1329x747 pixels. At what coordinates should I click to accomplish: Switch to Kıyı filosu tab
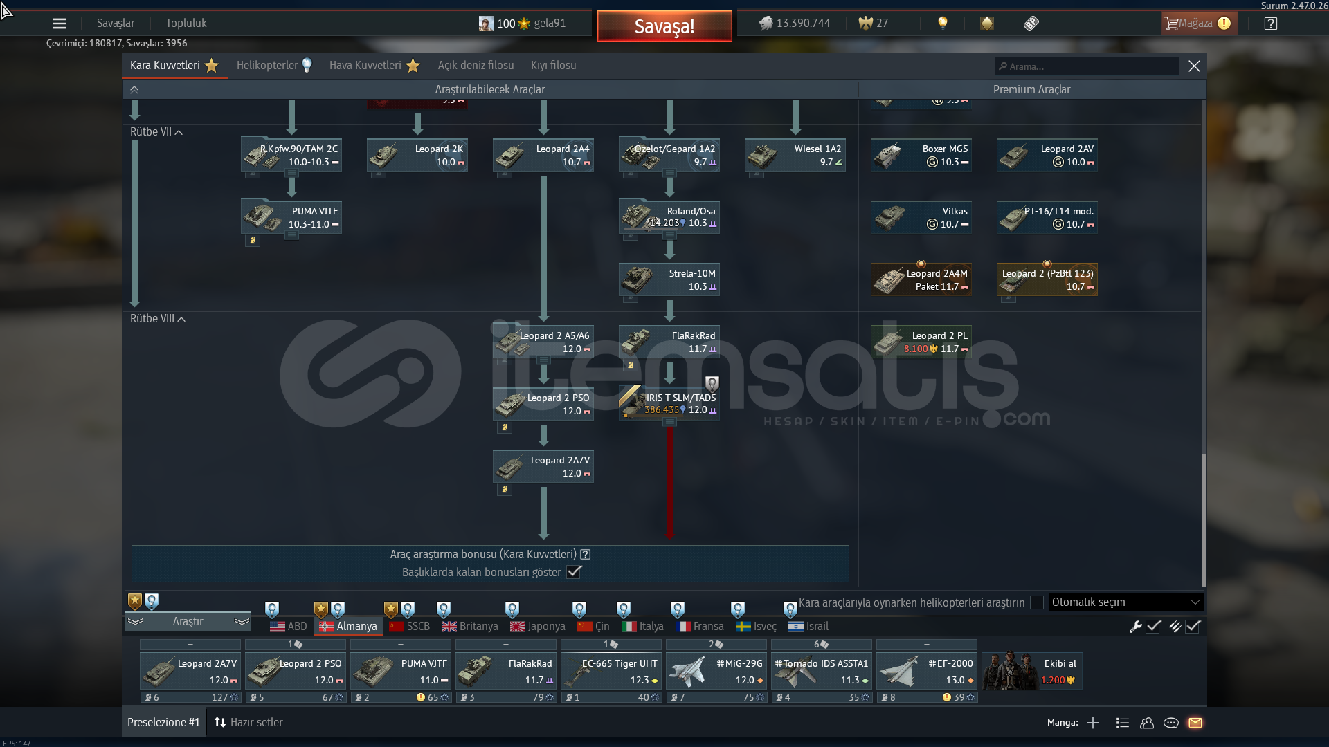(553, 66)
